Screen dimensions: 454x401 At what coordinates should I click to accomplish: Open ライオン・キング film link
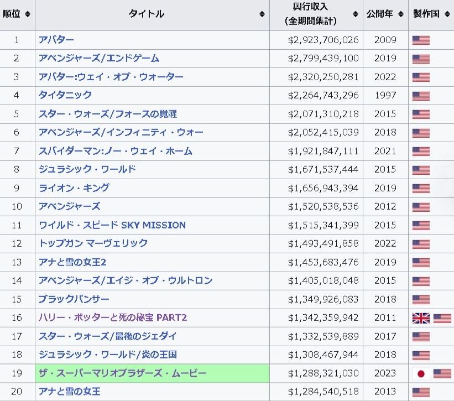point(74,188)
